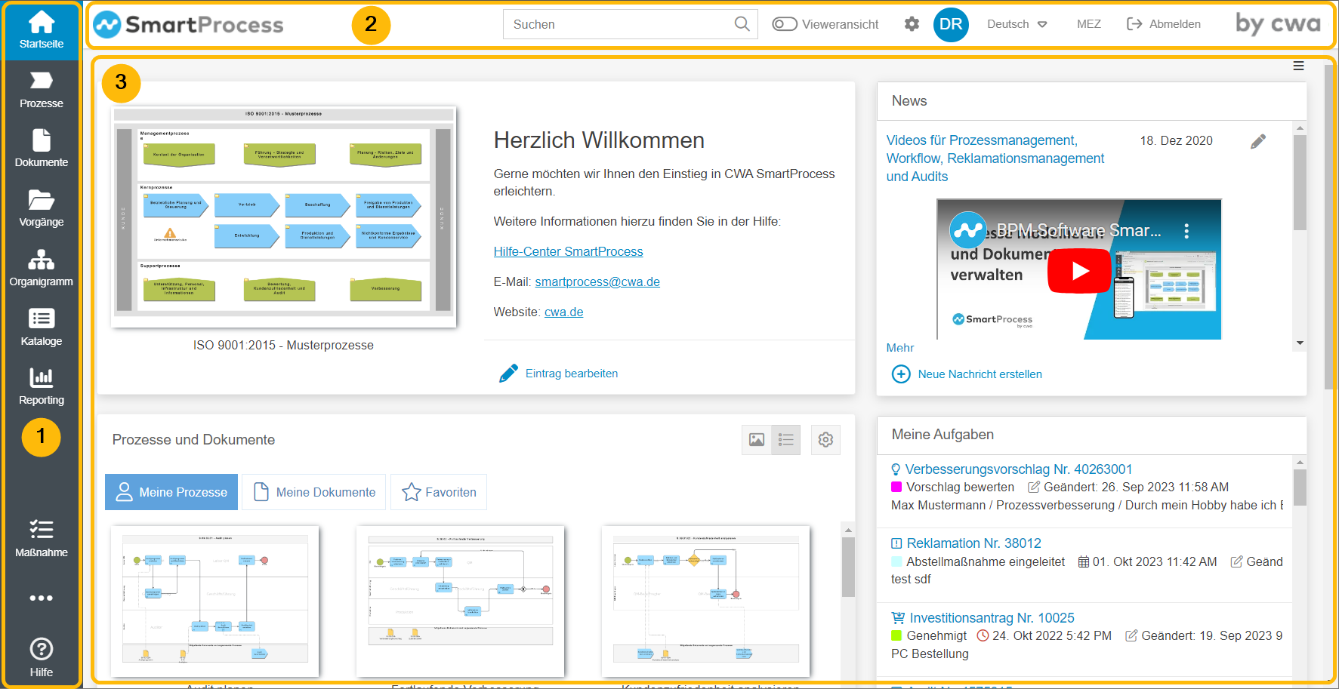Viewport: 1339px width, 689px height.
Task: Open the Kundenzufriedenheit analysieren process thumbnail
Action: (705, 601)
